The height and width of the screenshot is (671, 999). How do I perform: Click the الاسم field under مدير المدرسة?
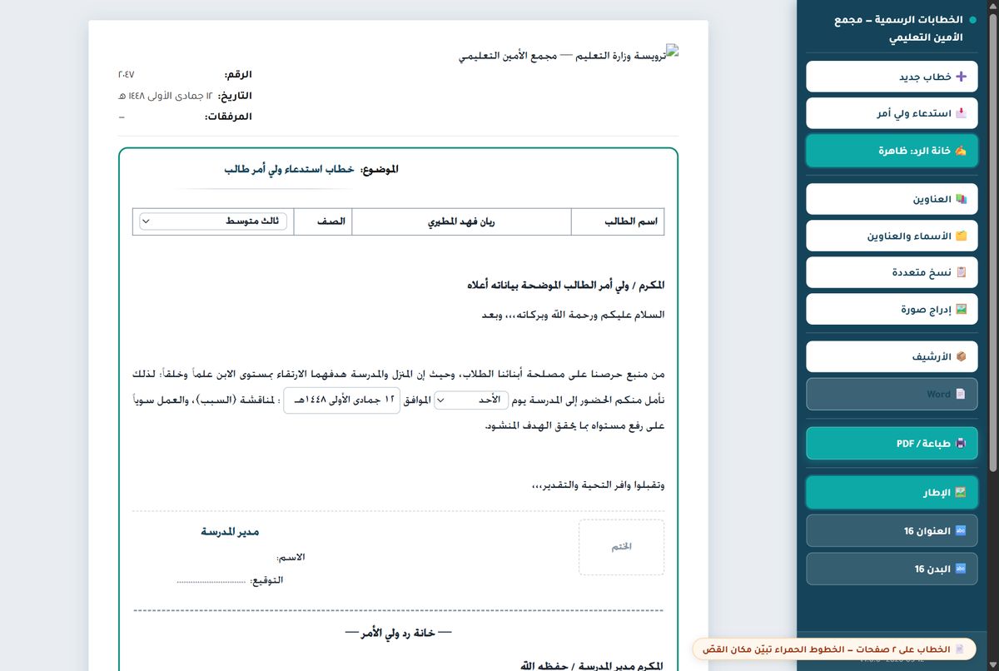pos(291,556)
